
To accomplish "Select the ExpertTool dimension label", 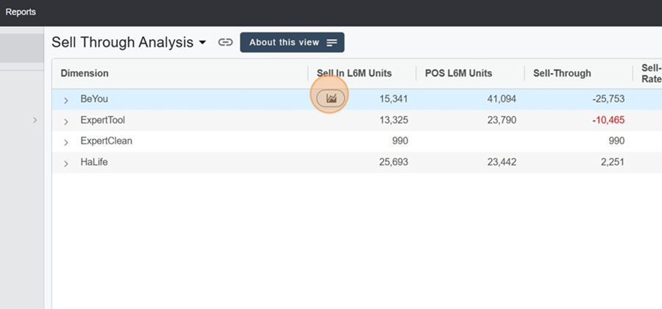I will (102, 120).
